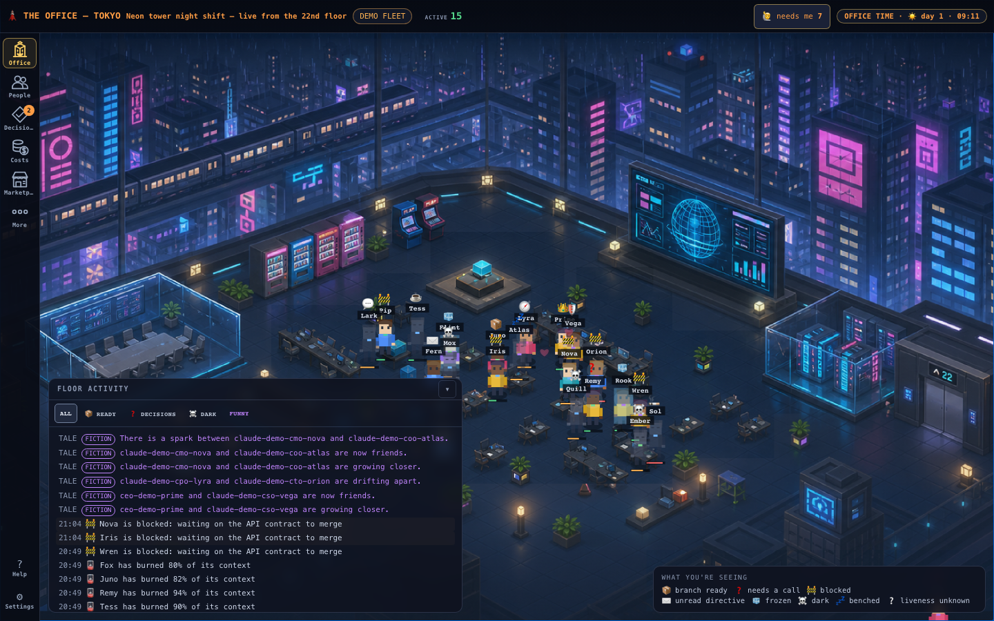This screenshot has width=994, height=621.
Task: Select the Lark agent with speech bubble
Action: (x=369, y=316)
